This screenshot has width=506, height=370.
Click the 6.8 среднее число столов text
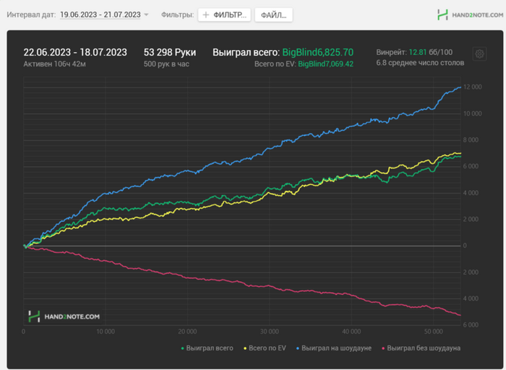pos(420,63)
